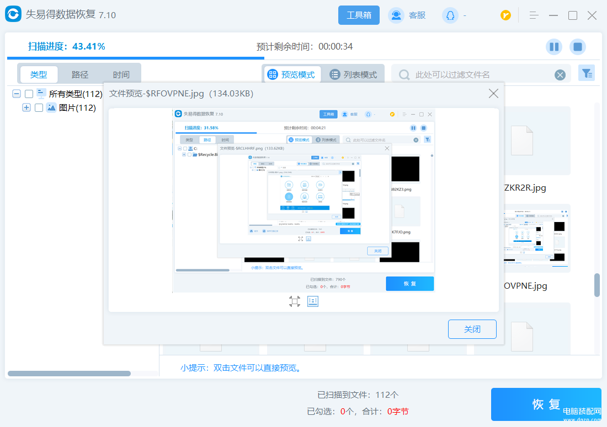Check the 图片(112) checkbox
Screen dimensions: 607x427
point(39,107)
